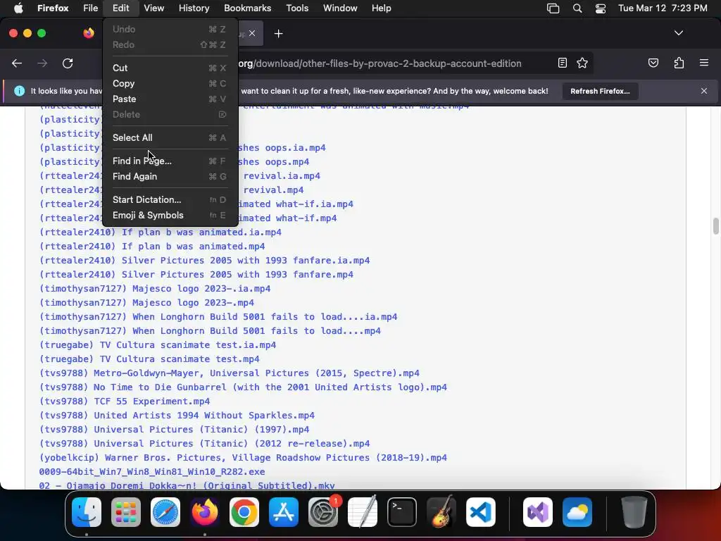Reload the current page
Viewport: 721px width, 541px height.
(x=68, y=63)
